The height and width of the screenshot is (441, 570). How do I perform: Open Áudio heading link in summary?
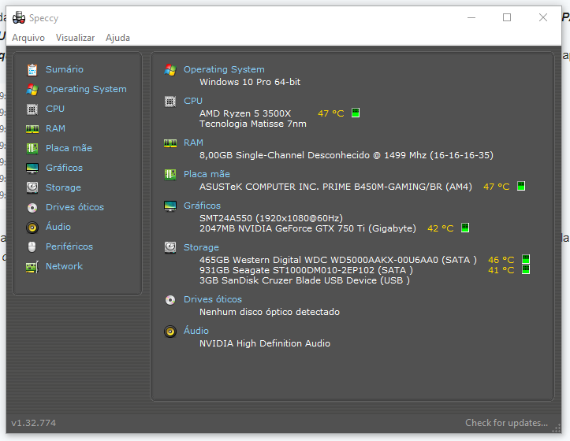(x=196, y=331)
